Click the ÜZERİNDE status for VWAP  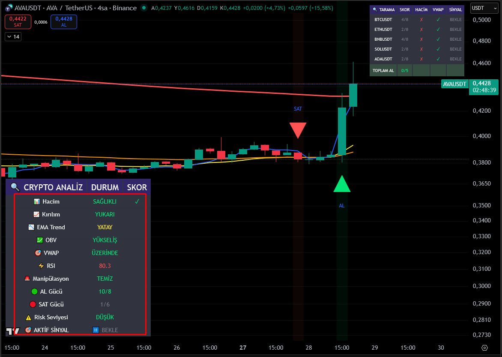tap(105, 253)
